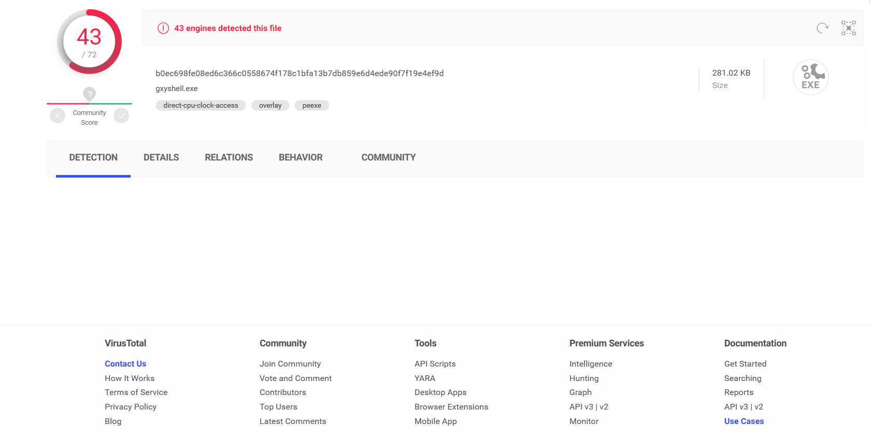Open the Monitor link
This screenshot has width=871, height=438.
(584, 421)
